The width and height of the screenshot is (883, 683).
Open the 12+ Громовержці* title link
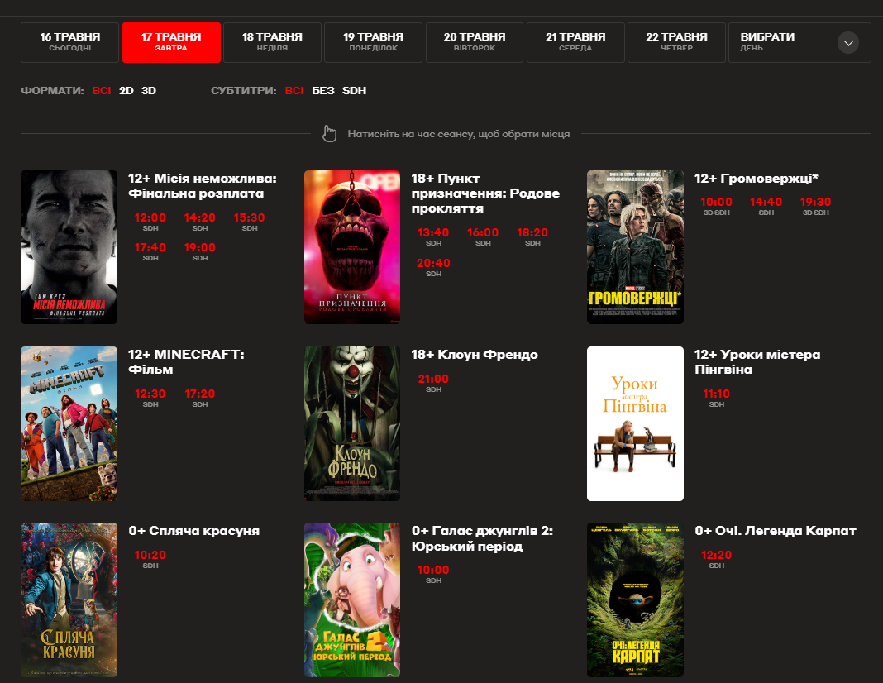point(757,179)
